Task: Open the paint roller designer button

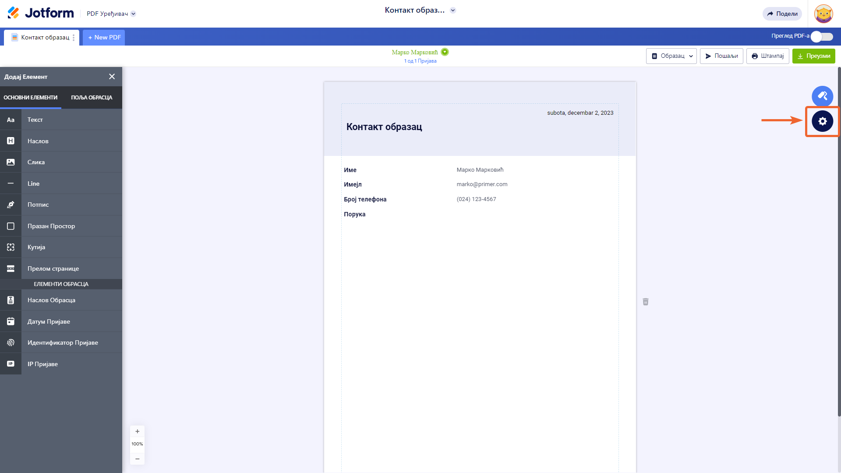Action: click(822, 96)
